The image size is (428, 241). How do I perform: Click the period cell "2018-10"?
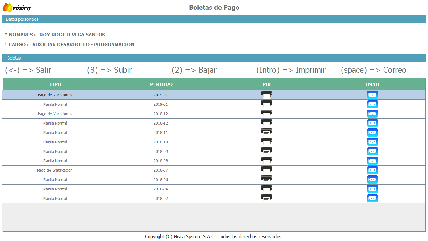[x=161, y=142]
